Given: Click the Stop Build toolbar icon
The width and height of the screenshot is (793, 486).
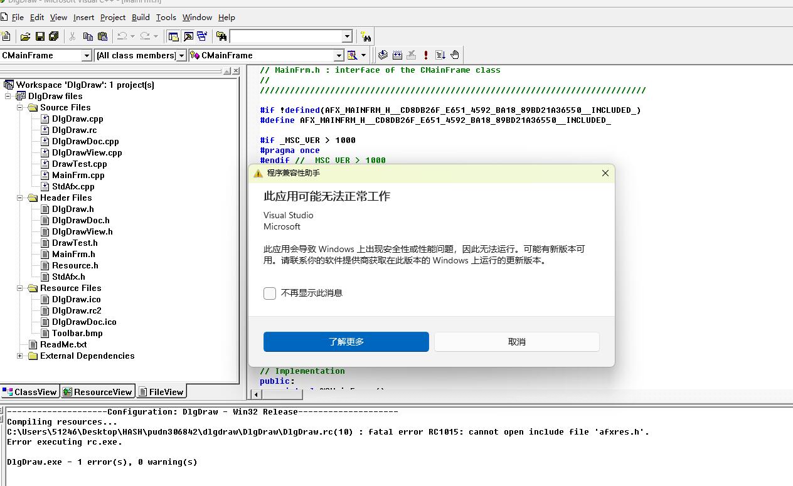Looking at the screenshot, I should click(412, 55).
